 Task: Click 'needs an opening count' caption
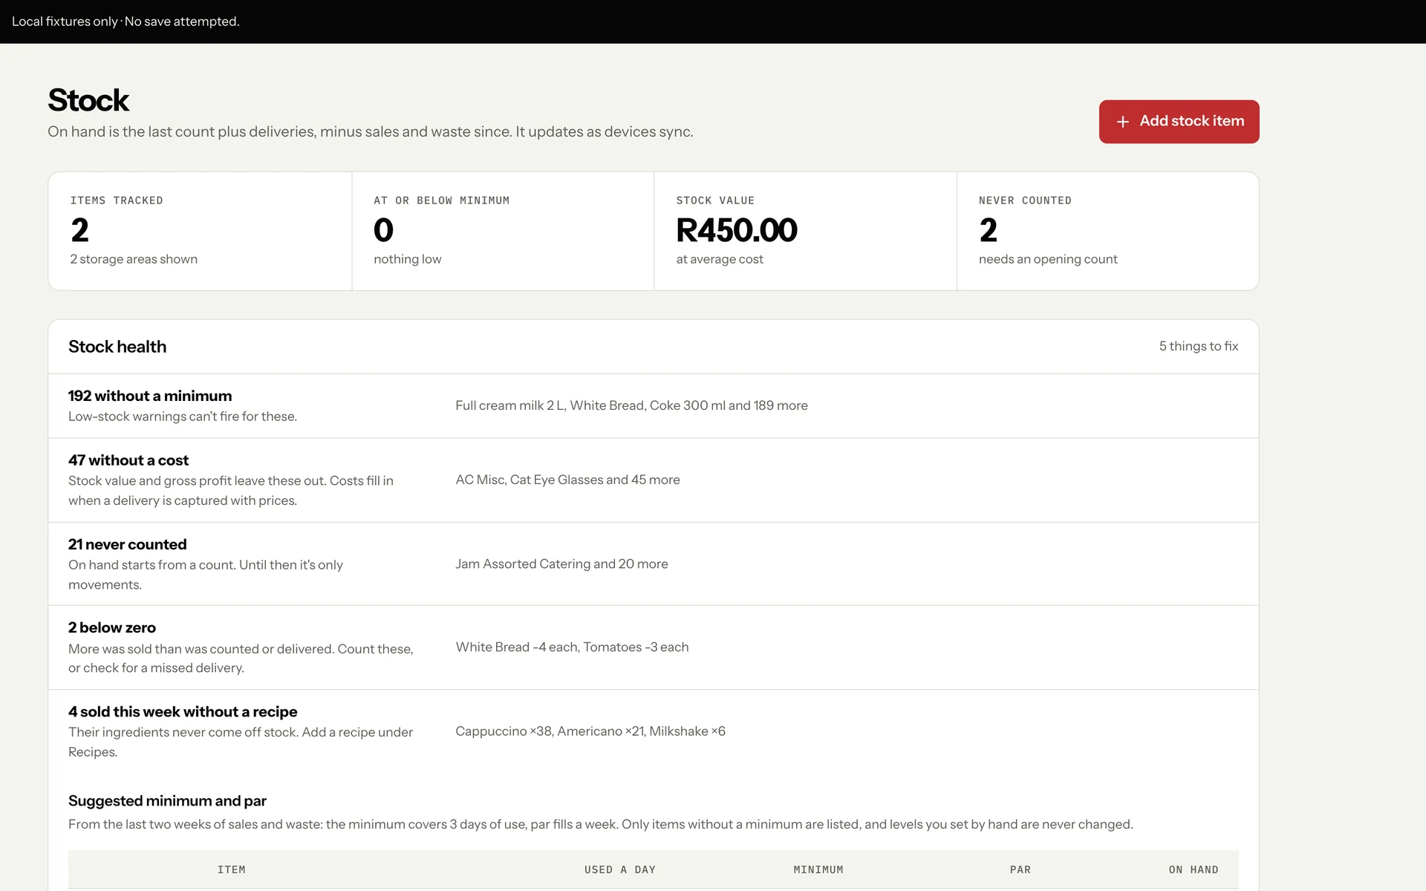click(x=1048, y=259)
